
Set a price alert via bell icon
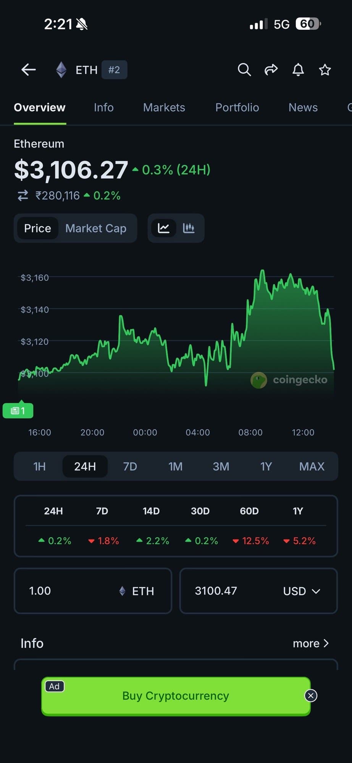pos(298,70)
